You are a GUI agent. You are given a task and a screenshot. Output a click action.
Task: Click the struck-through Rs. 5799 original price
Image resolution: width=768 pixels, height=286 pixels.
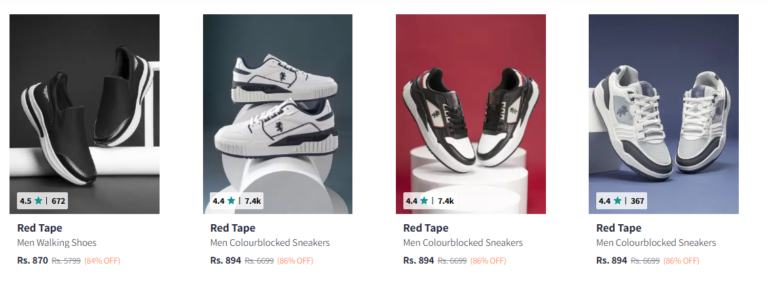coord(67,261)
